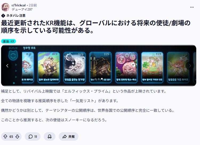Downvote the post
200x145 pixels.
[17, 136]
